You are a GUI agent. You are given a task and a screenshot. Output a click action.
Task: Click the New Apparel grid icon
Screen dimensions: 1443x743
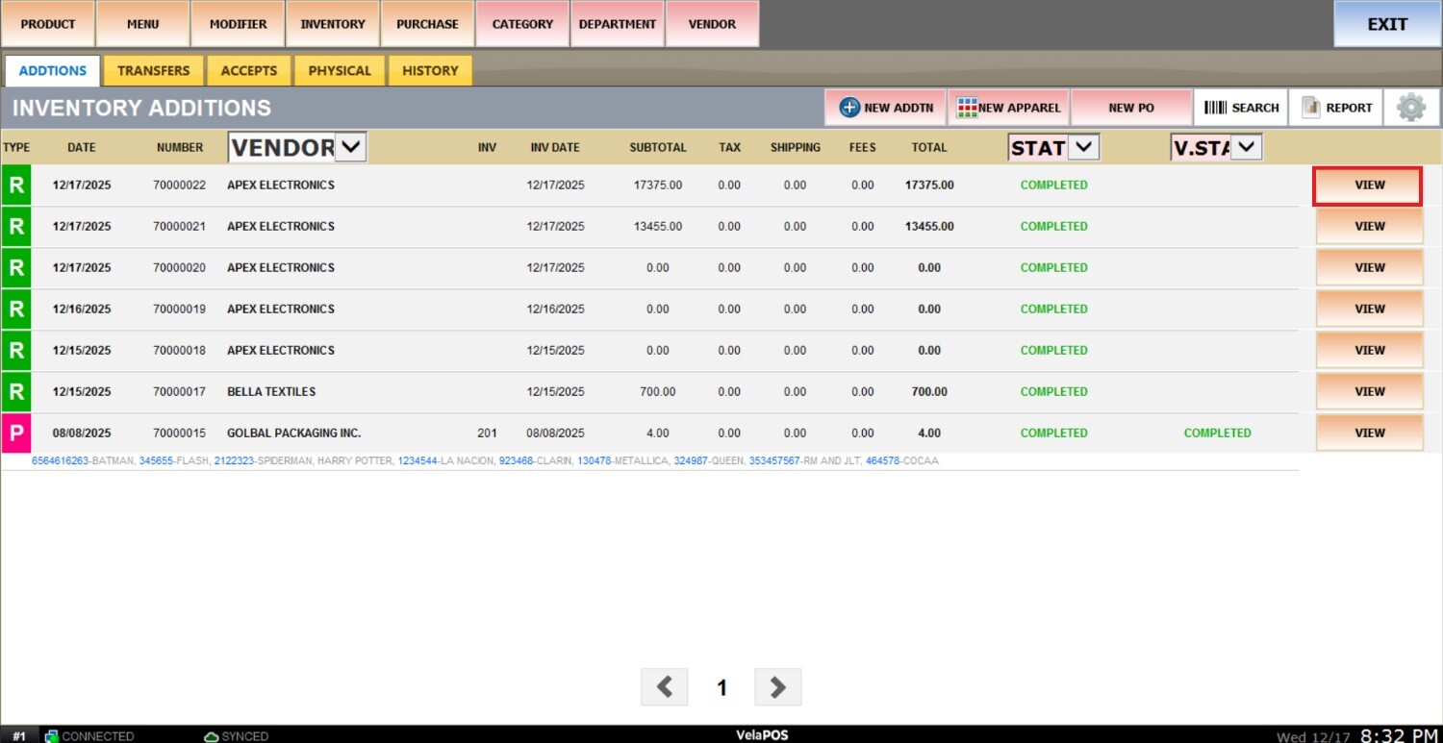pyautogui.click(x=967, y=108)
